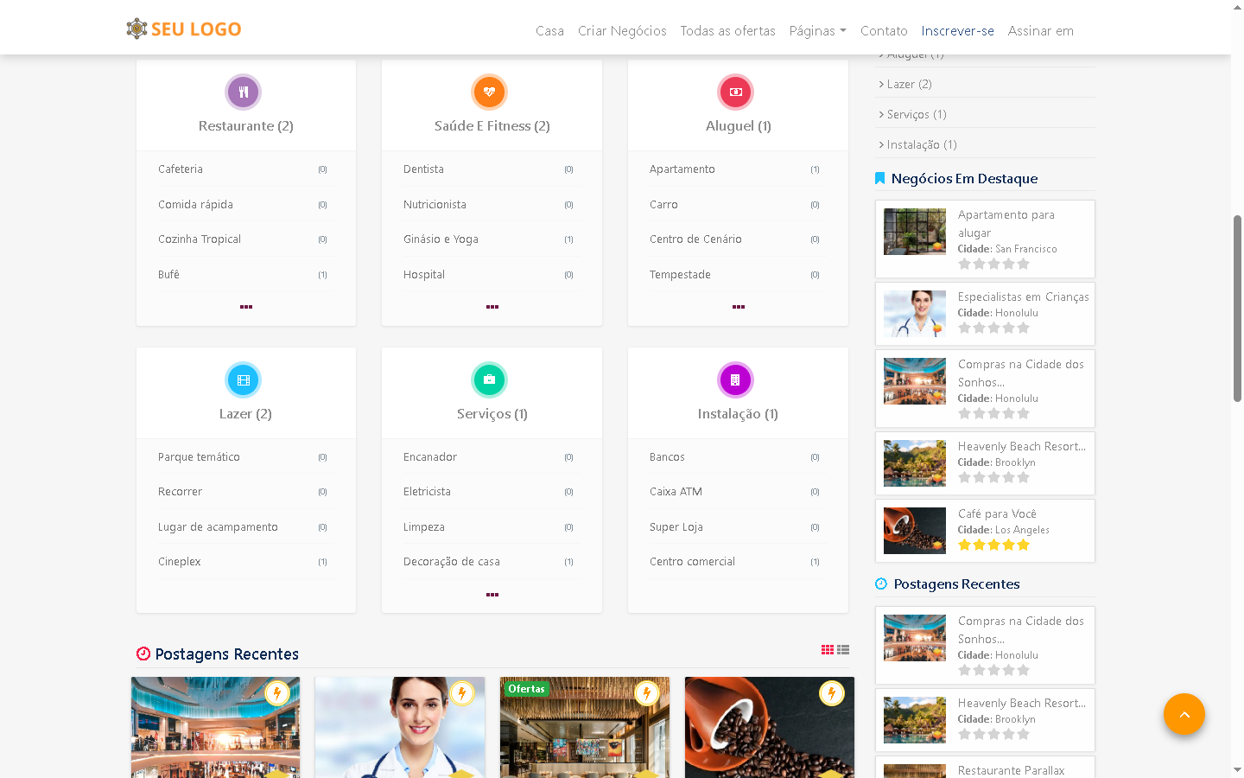This screenshot has height=778, width=1244.
Task: Open the Ginásio e Yoga subcategory
Action: point(441,239)
